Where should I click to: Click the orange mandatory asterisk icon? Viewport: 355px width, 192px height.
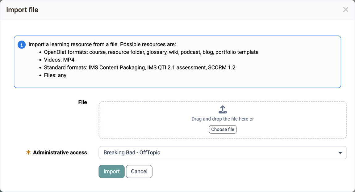tap(28, 152)
